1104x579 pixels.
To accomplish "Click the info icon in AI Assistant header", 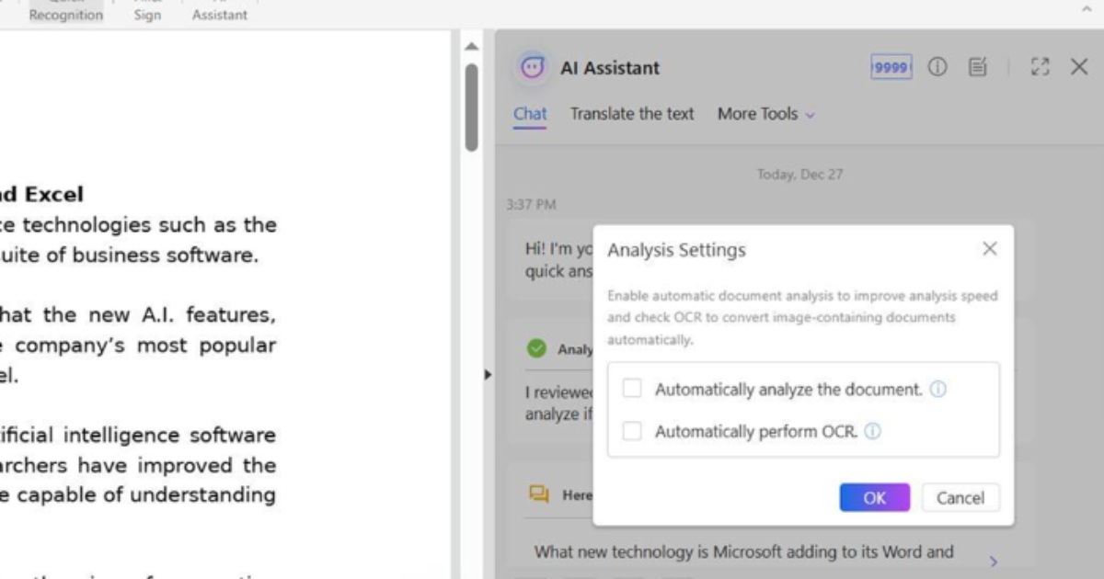I will (937, 67).
